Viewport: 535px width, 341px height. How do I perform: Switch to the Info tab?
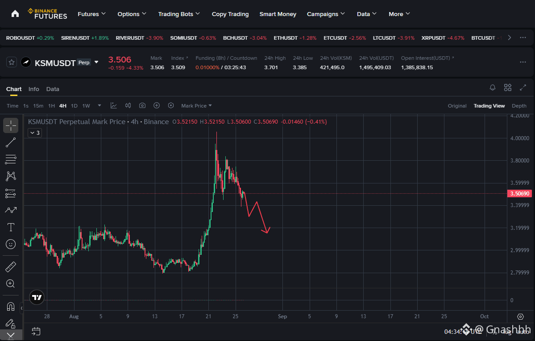click(x=34, y=89)
